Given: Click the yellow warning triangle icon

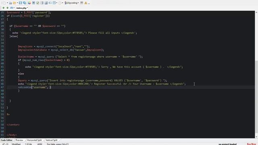Looking at the screenshot, I should (86, 3).
